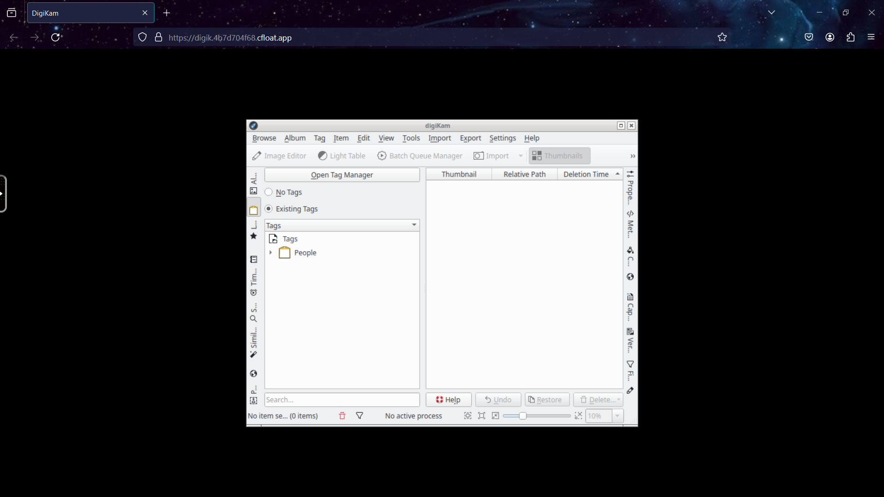Expand the People tag tree node
The height and width of the screenshot is (497, 884).
point(271,253)
